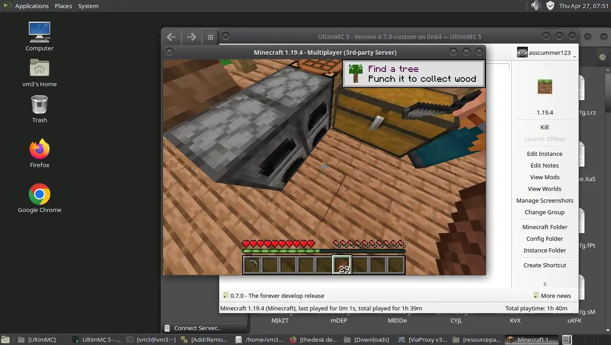Switch to ViaProxy taskbar window
This screenshot has height=345, width=611.
click(423, 340)
